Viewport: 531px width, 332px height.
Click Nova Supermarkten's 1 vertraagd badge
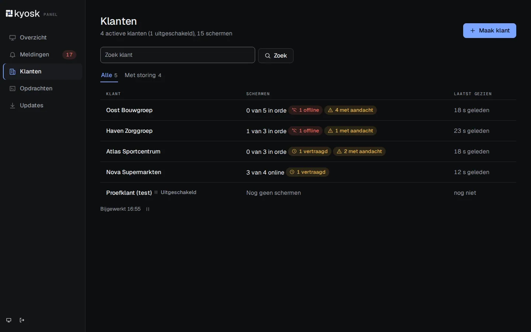308,172
